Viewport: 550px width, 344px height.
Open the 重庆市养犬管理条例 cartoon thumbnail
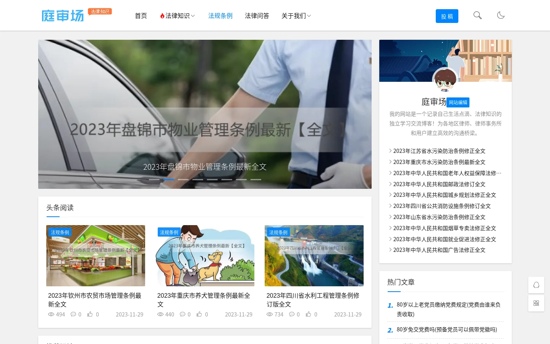[x=205, y=256]
